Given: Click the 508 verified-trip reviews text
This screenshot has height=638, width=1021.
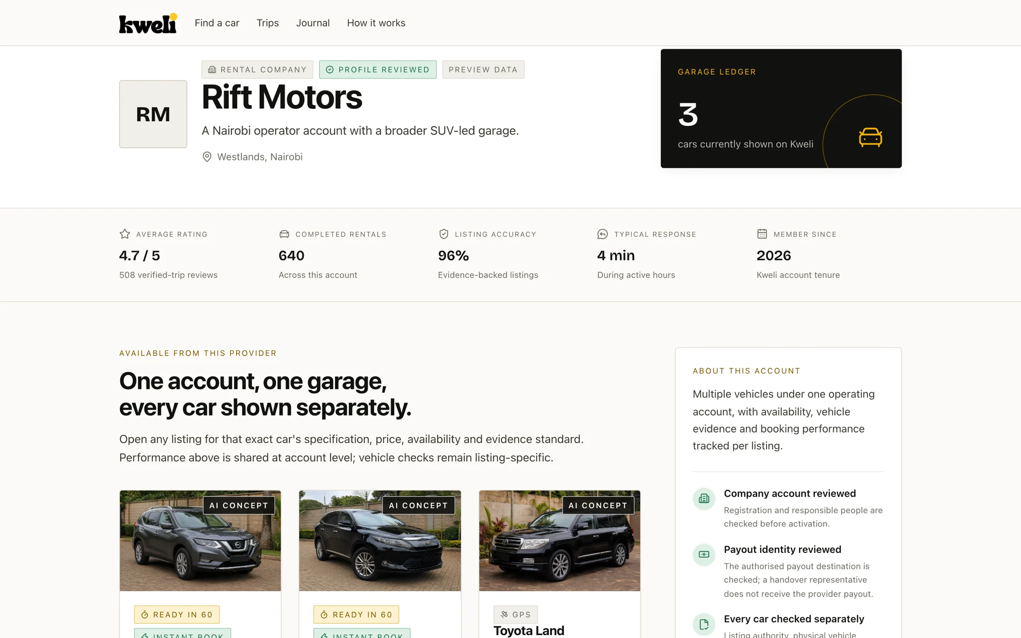Looking at the screenshot, I should tap(168, 275).
